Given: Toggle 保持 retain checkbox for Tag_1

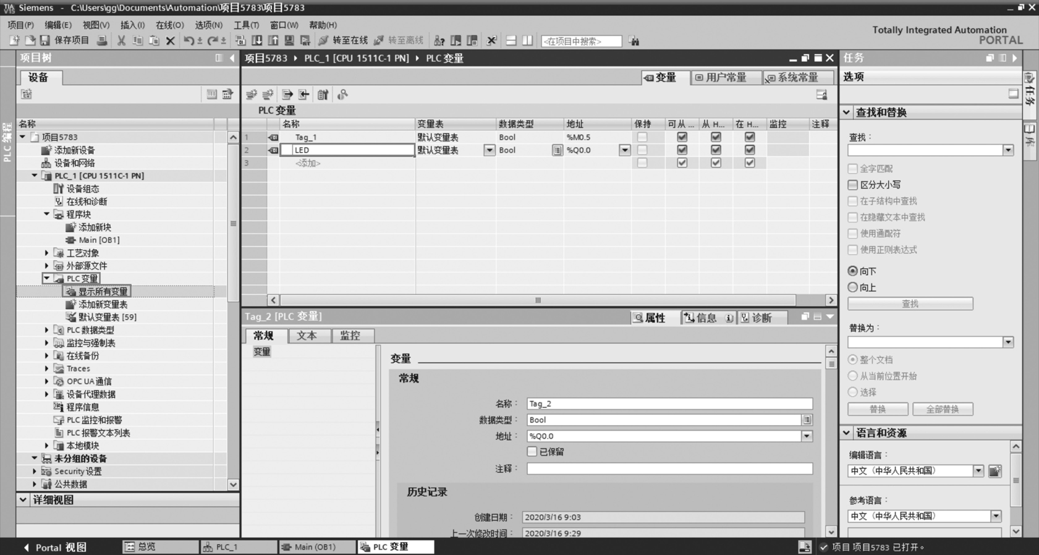Looking at the screenshot, I should tap(642, 137).
